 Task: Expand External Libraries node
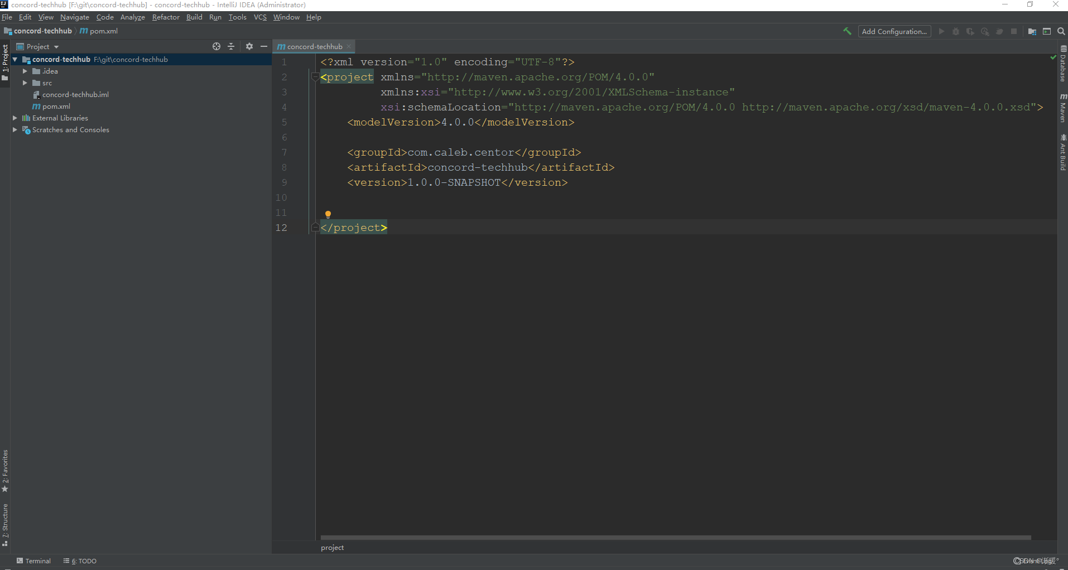click(15, 118)
